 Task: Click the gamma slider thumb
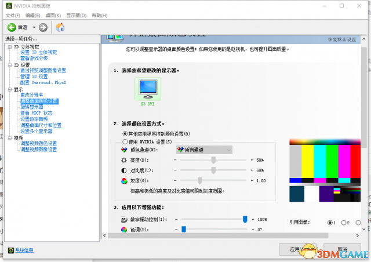pyautogui.click(x=199, y=181)
